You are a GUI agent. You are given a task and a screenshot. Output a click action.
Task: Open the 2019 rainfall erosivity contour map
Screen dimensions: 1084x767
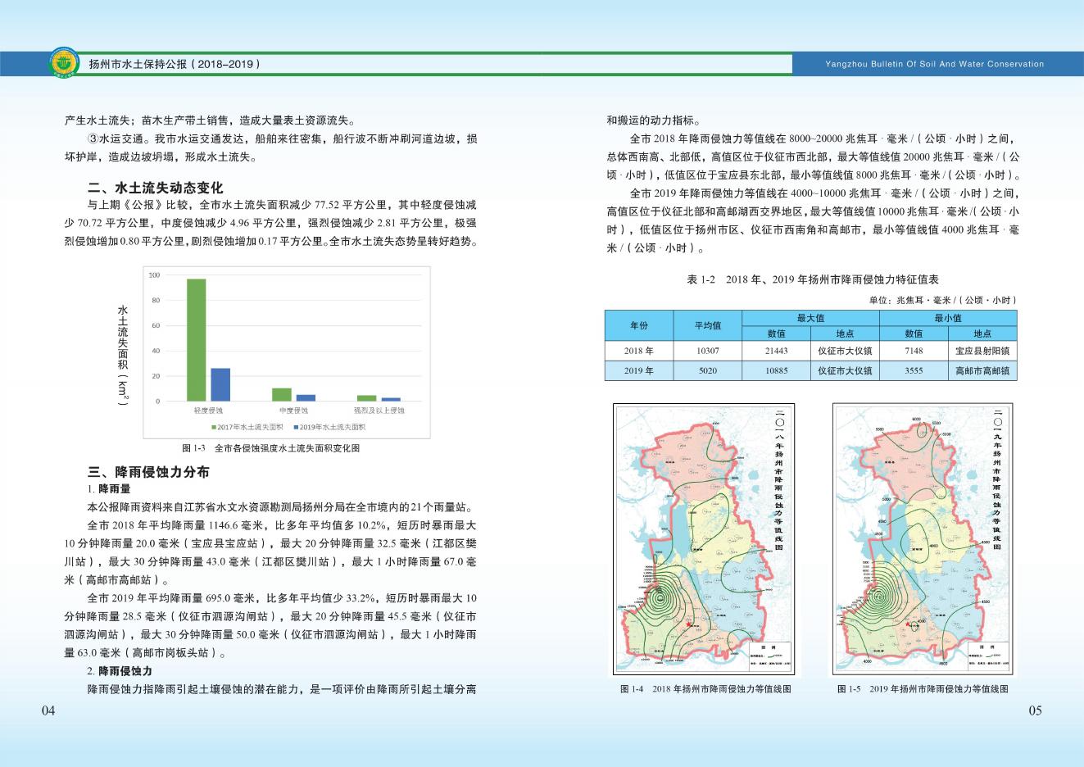[923, 538]
